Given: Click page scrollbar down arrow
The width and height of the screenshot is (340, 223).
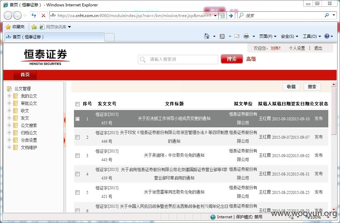Looking at the screenshot, I should click(x=334, y=210).
